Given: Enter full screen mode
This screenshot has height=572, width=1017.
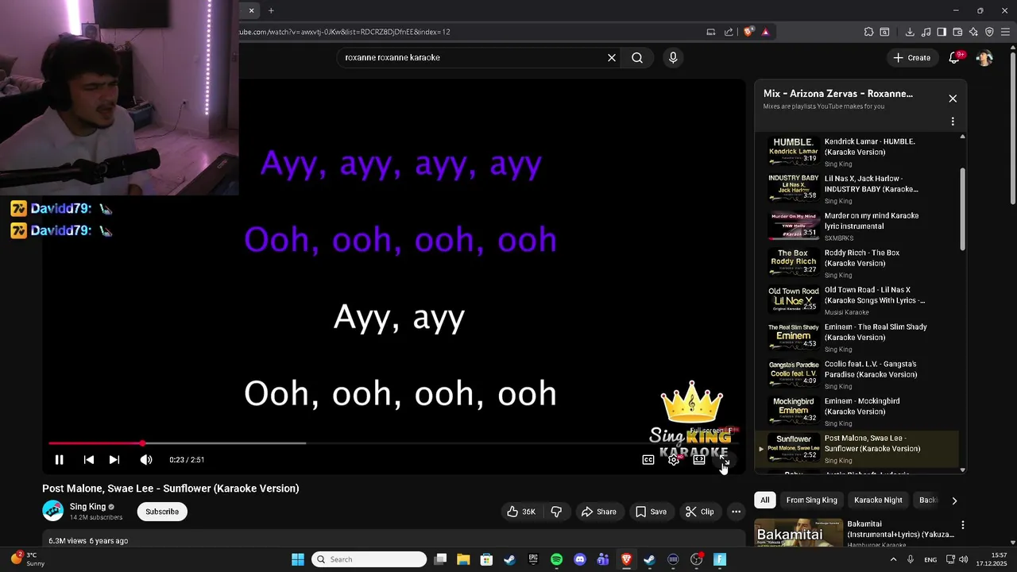Looking at the screenshot, I should [x=725, y=460].
